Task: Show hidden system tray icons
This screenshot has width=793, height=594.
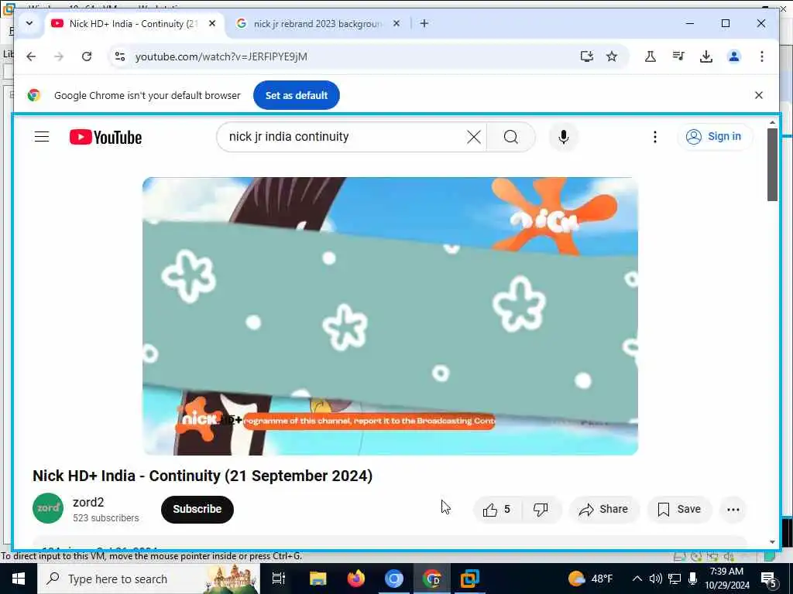Action: click(x=637, y=579)
